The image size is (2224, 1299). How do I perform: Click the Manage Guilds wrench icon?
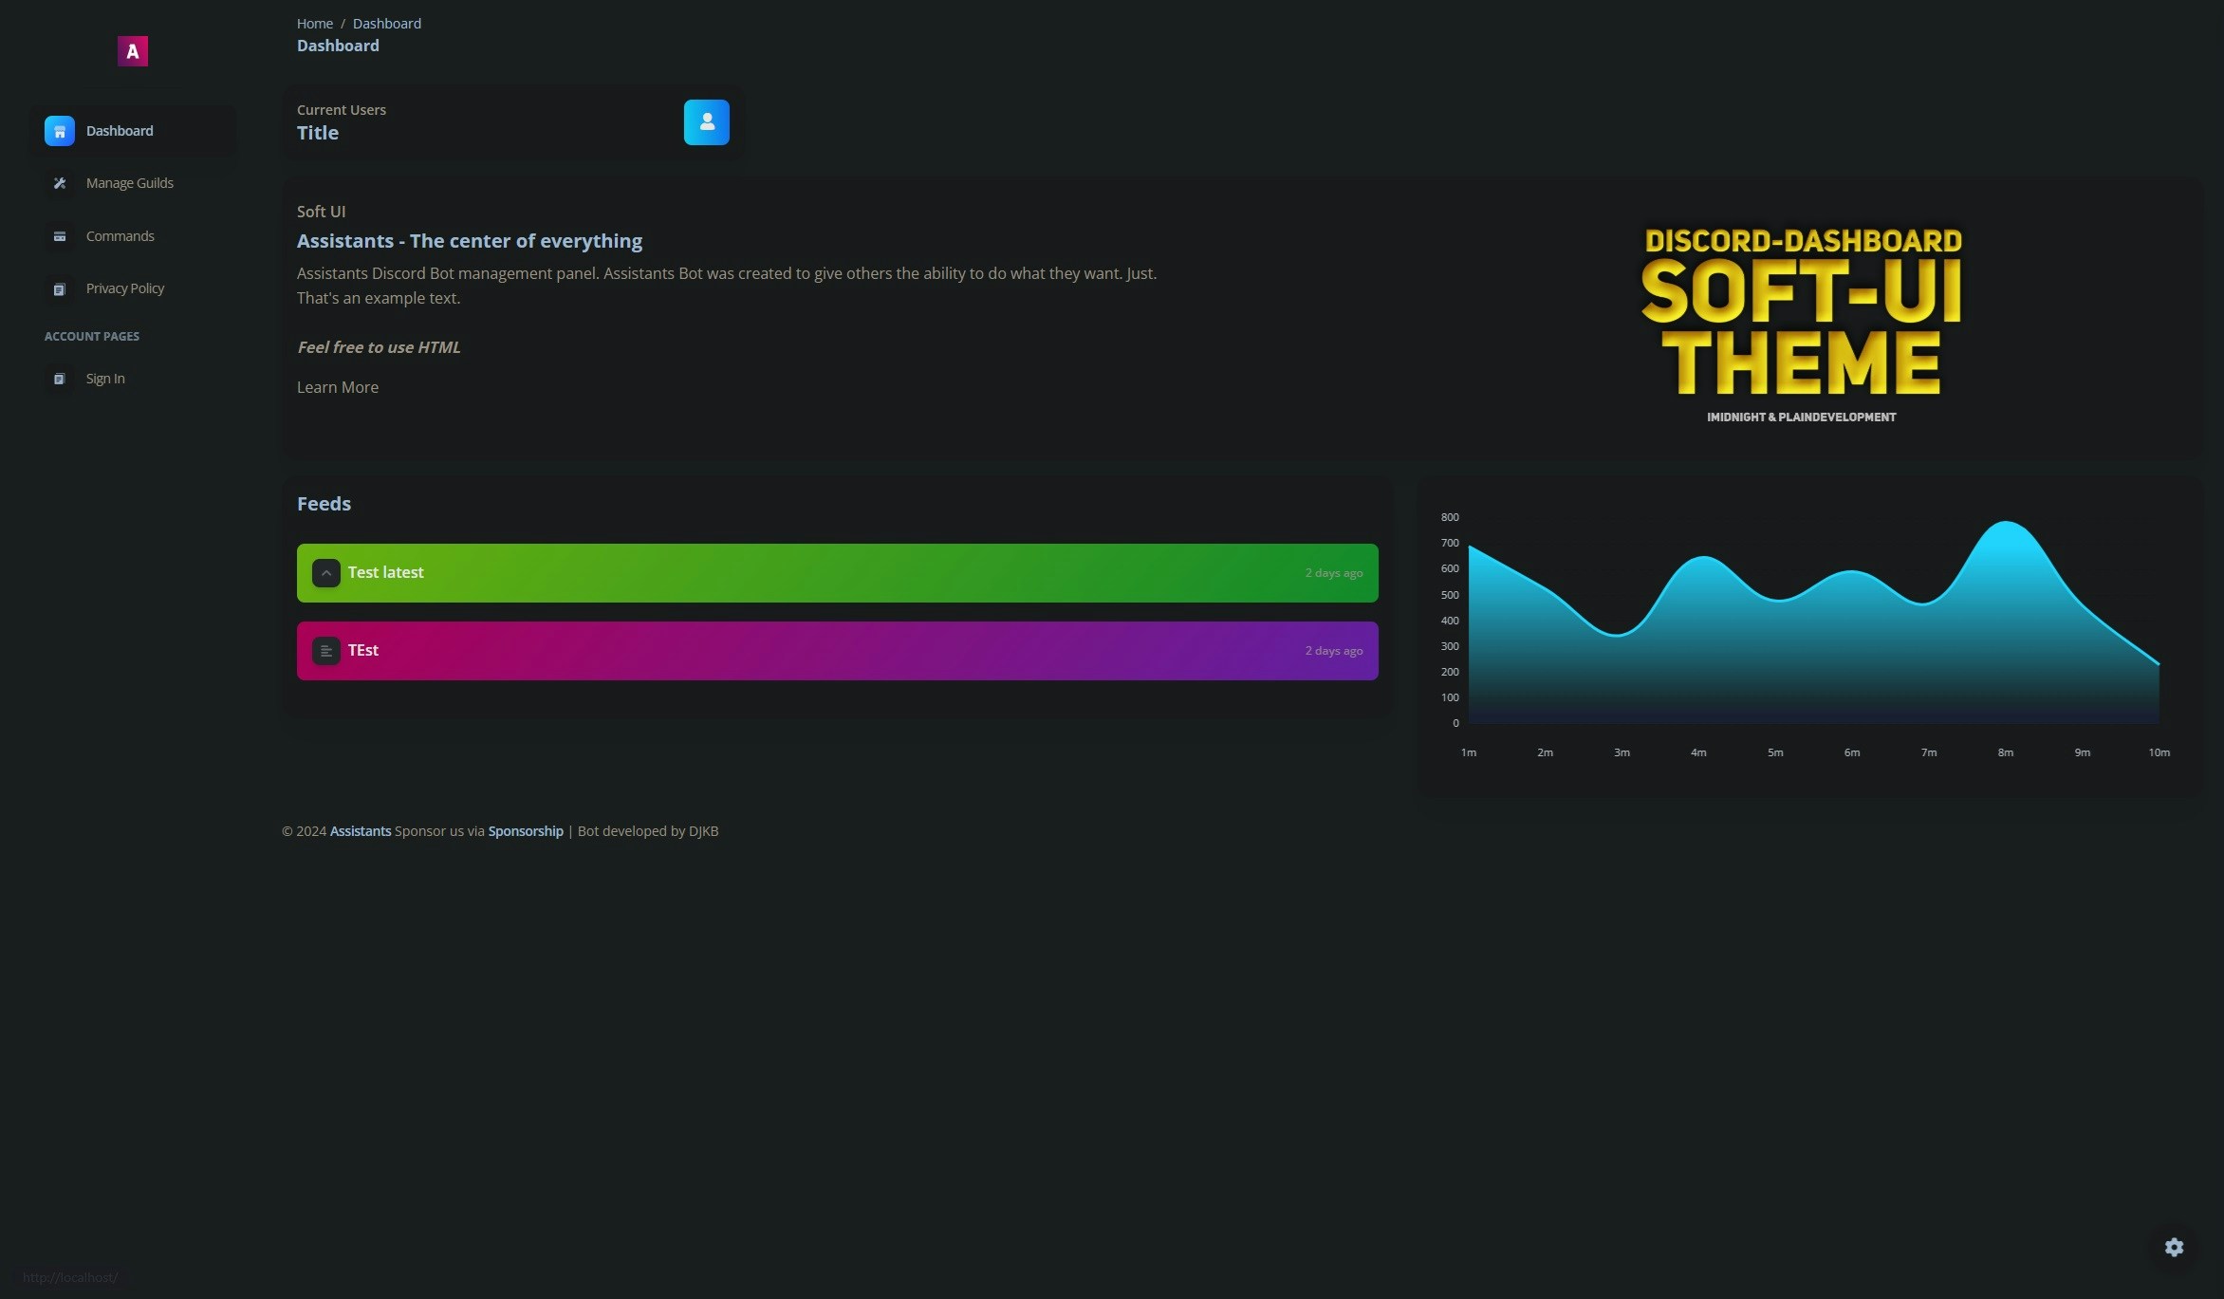point(59,183)
